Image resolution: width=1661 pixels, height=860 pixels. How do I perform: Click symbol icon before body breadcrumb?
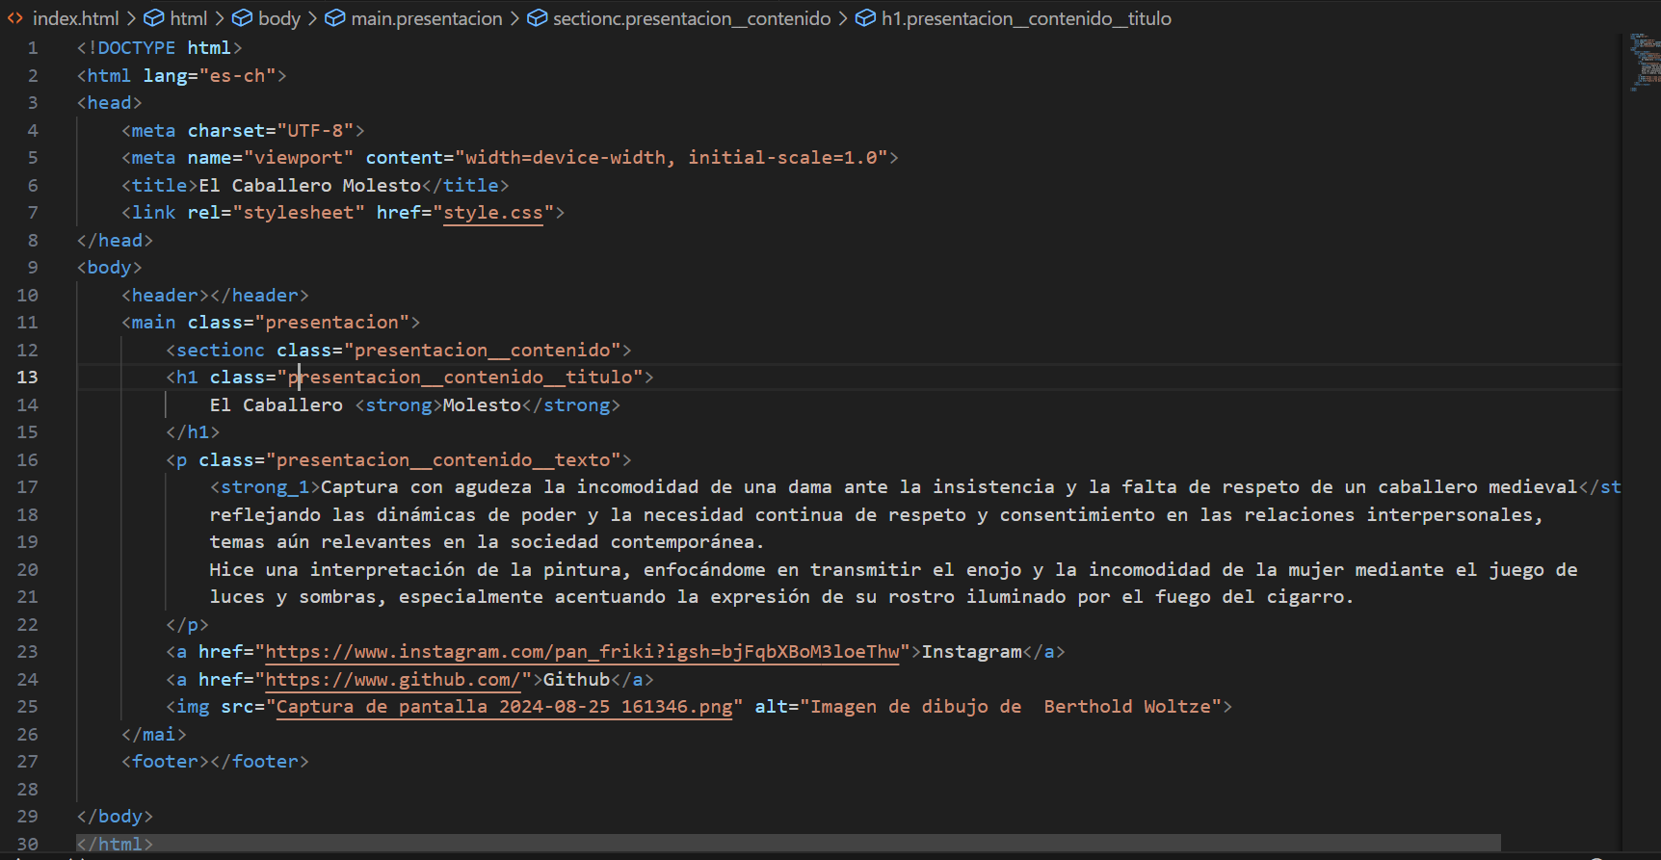click(242, 18)
